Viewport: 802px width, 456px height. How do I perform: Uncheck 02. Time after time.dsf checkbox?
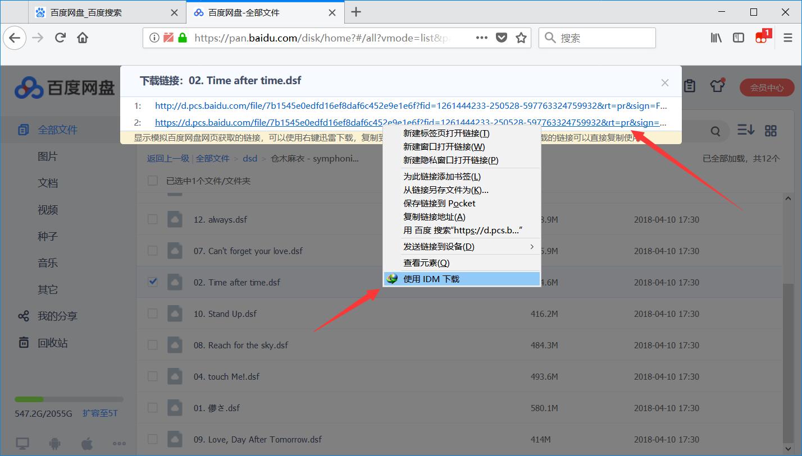(153, 282)
